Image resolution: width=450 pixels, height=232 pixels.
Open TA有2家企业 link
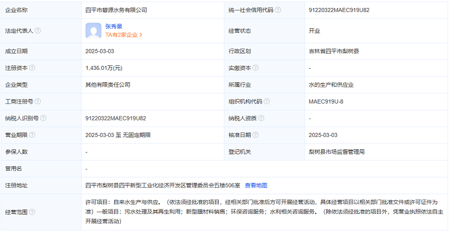(x=124, y=35)
